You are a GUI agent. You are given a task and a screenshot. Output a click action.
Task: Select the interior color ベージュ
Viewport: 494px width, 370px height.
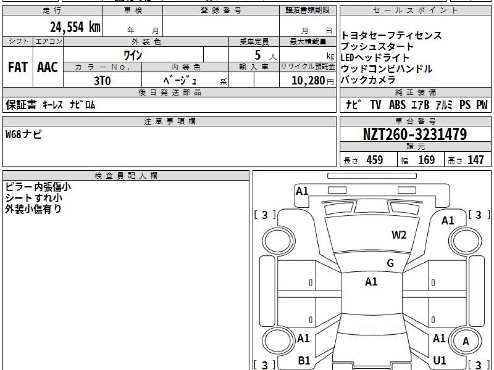180,81
